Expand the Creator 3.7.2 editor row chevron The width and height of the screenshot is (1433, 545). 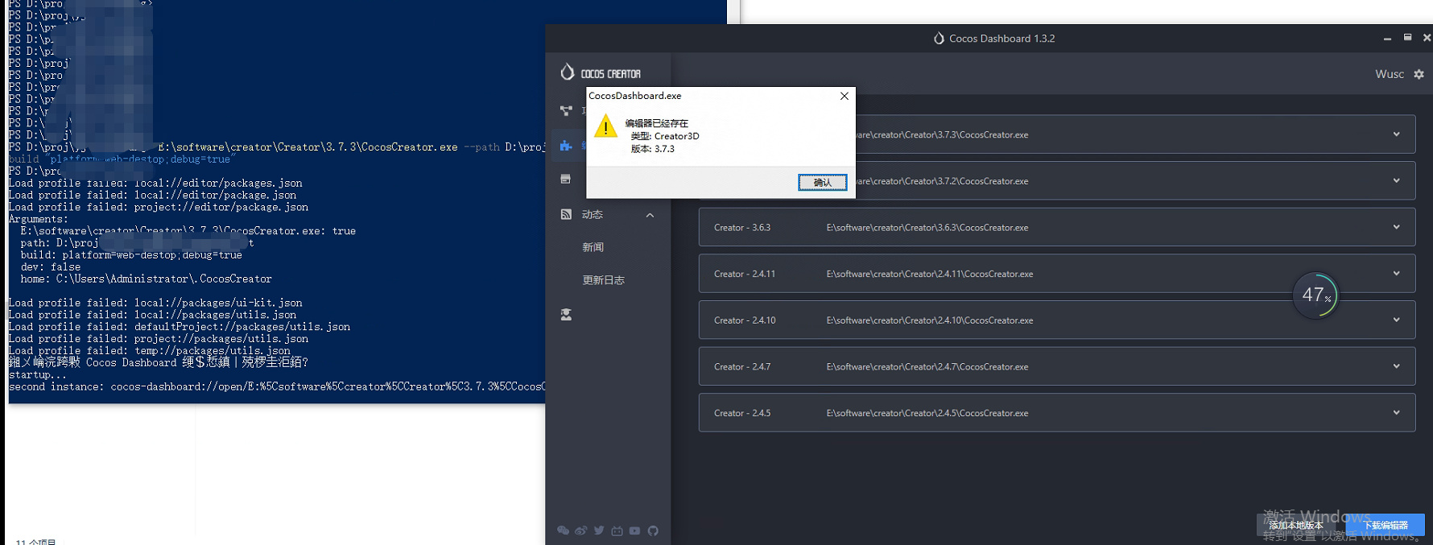pos(1396,180)
